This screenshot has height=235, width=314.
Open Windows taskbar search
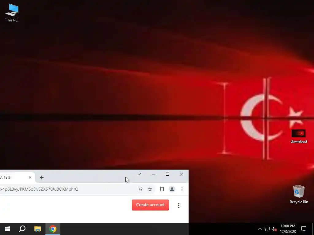22,229
